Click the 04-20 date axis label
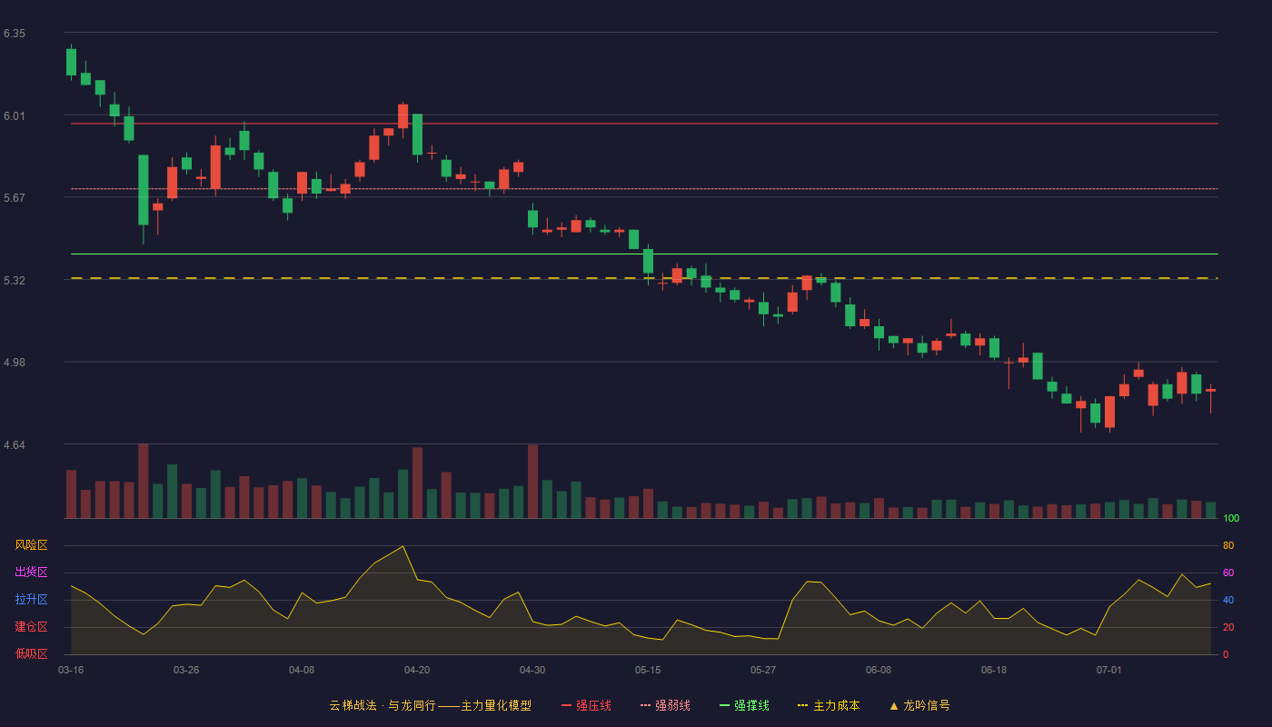 point(417,670)
